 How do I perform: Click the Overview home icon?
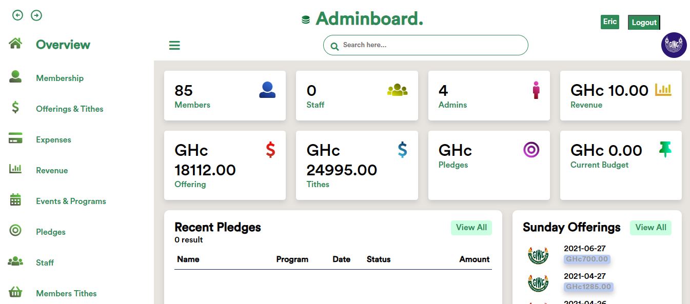tap(15, 44)
